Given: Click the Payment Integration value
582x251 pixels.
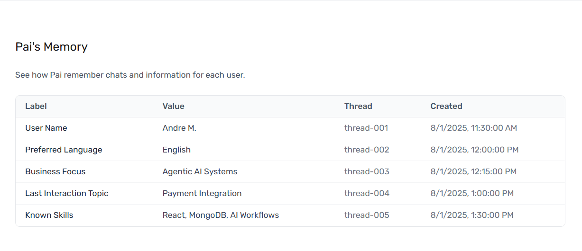Looking at the screenshot, I should (202, 193).
